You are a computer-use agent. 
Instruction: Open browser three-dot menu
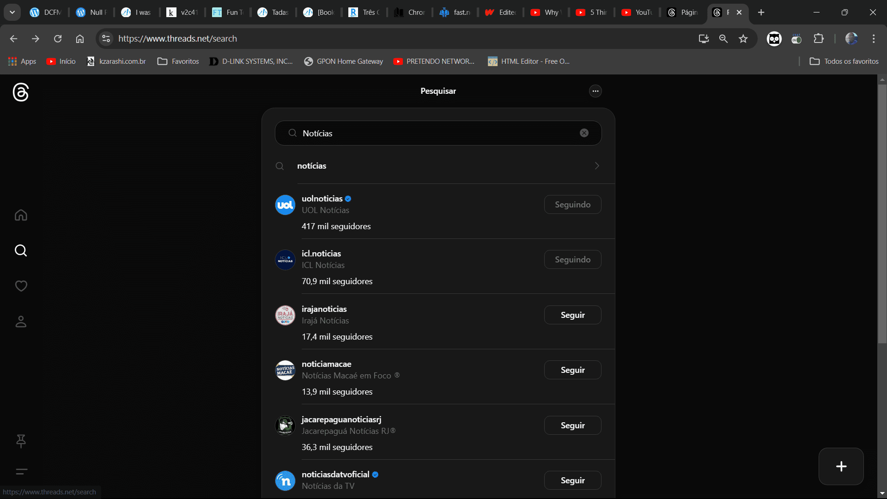tap(873, 39)
